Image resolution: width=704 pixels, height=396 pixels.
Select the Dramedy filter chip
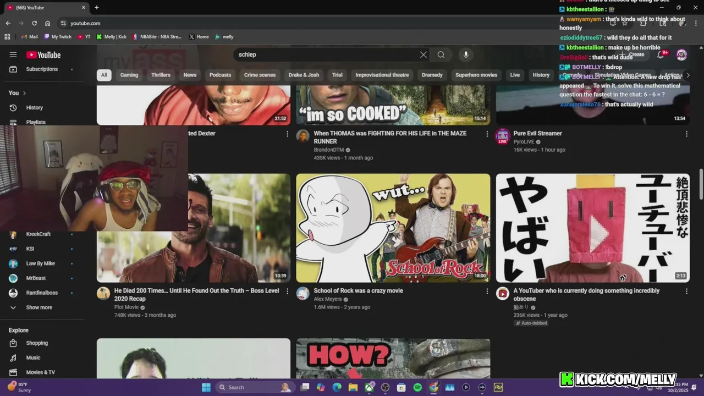[x=432, y=75]
